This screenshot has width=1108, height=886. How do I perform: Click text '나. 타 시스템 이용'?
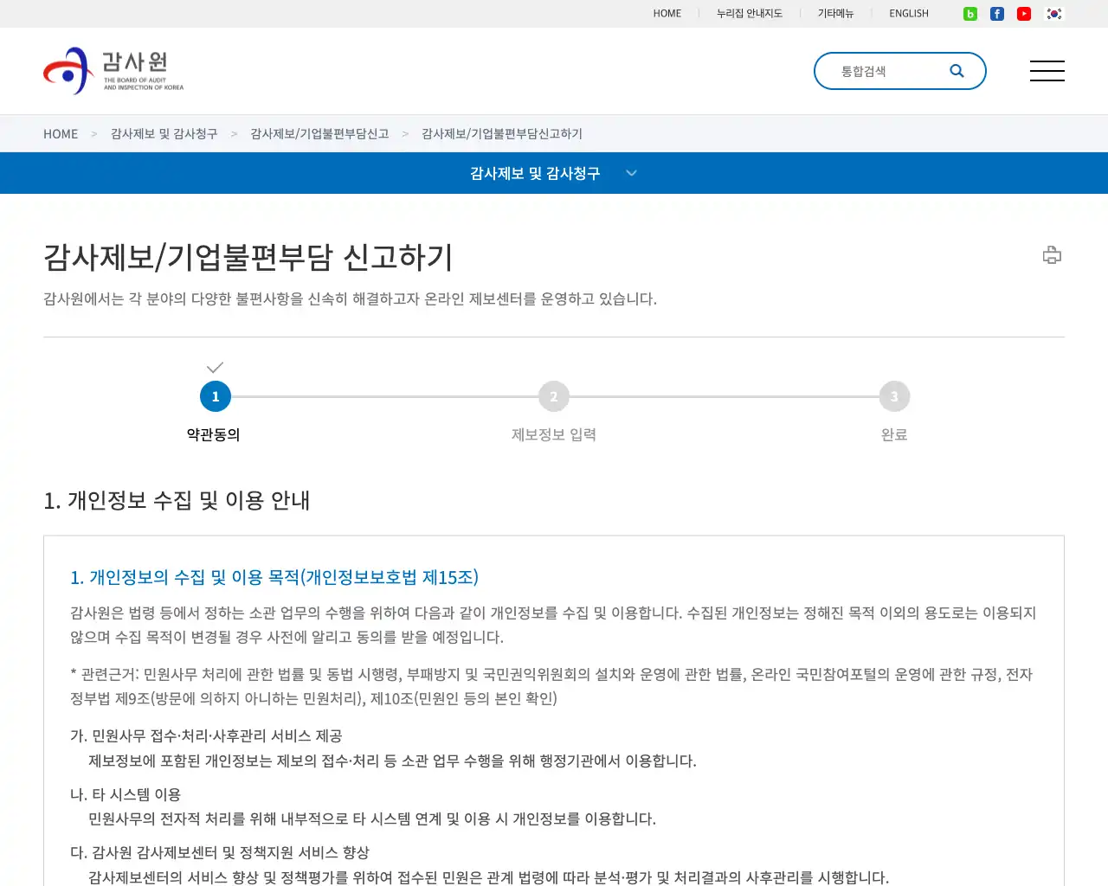[126, 794]
